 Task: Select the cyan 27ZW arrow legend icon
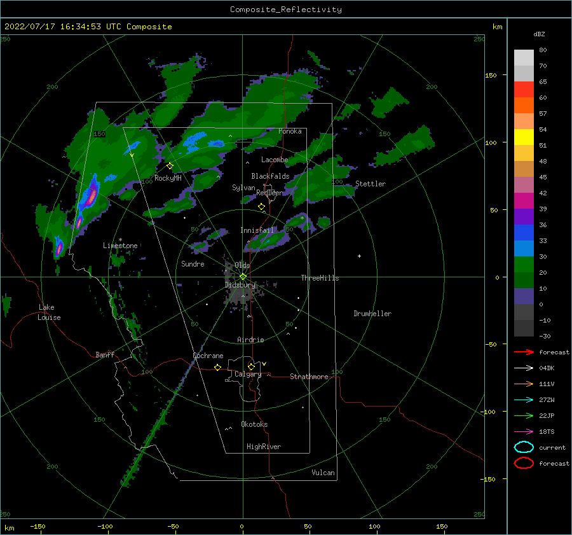pyautogui.click(x=524, y=400)
